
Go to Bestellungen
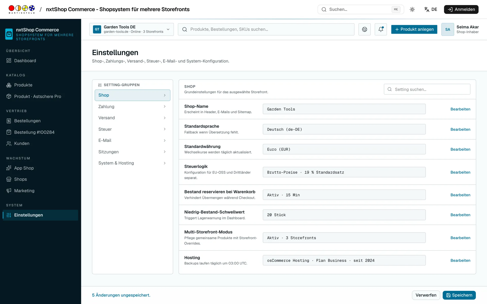[x=41, y=121]
